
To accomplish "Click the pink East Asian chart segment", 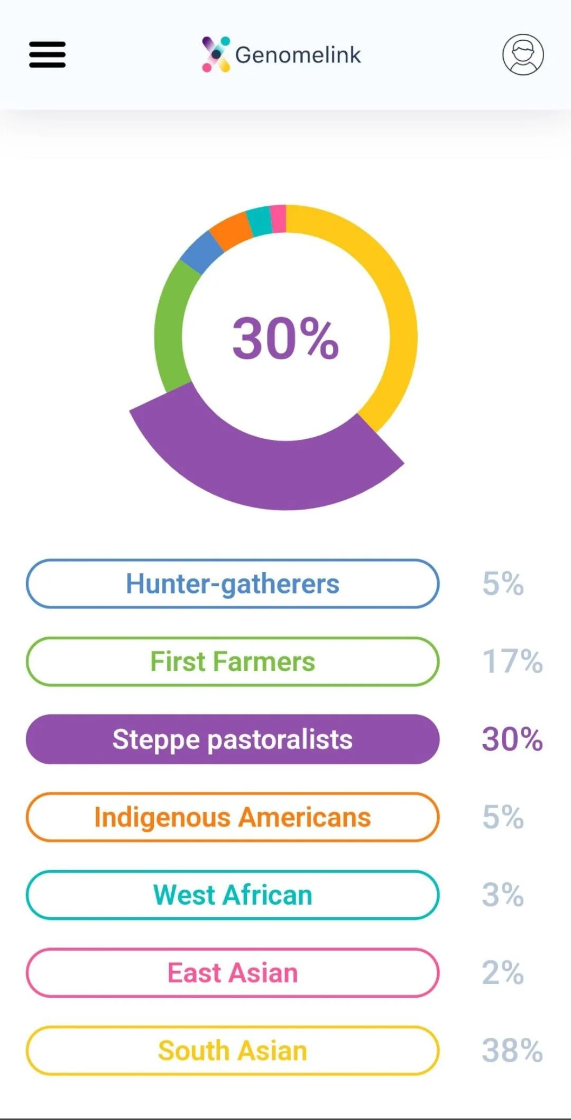I will [x=279, y=219].
